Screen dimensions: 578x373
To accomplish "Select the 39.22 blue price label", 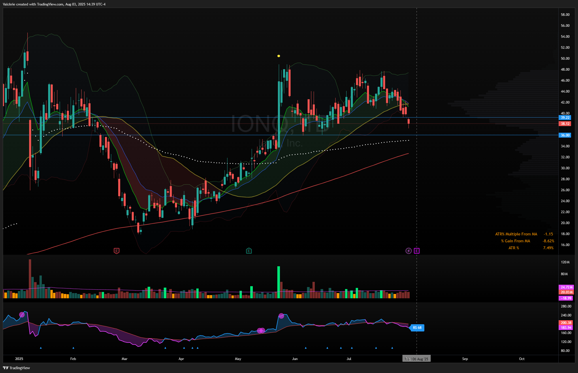I will [x=565, y=118].
